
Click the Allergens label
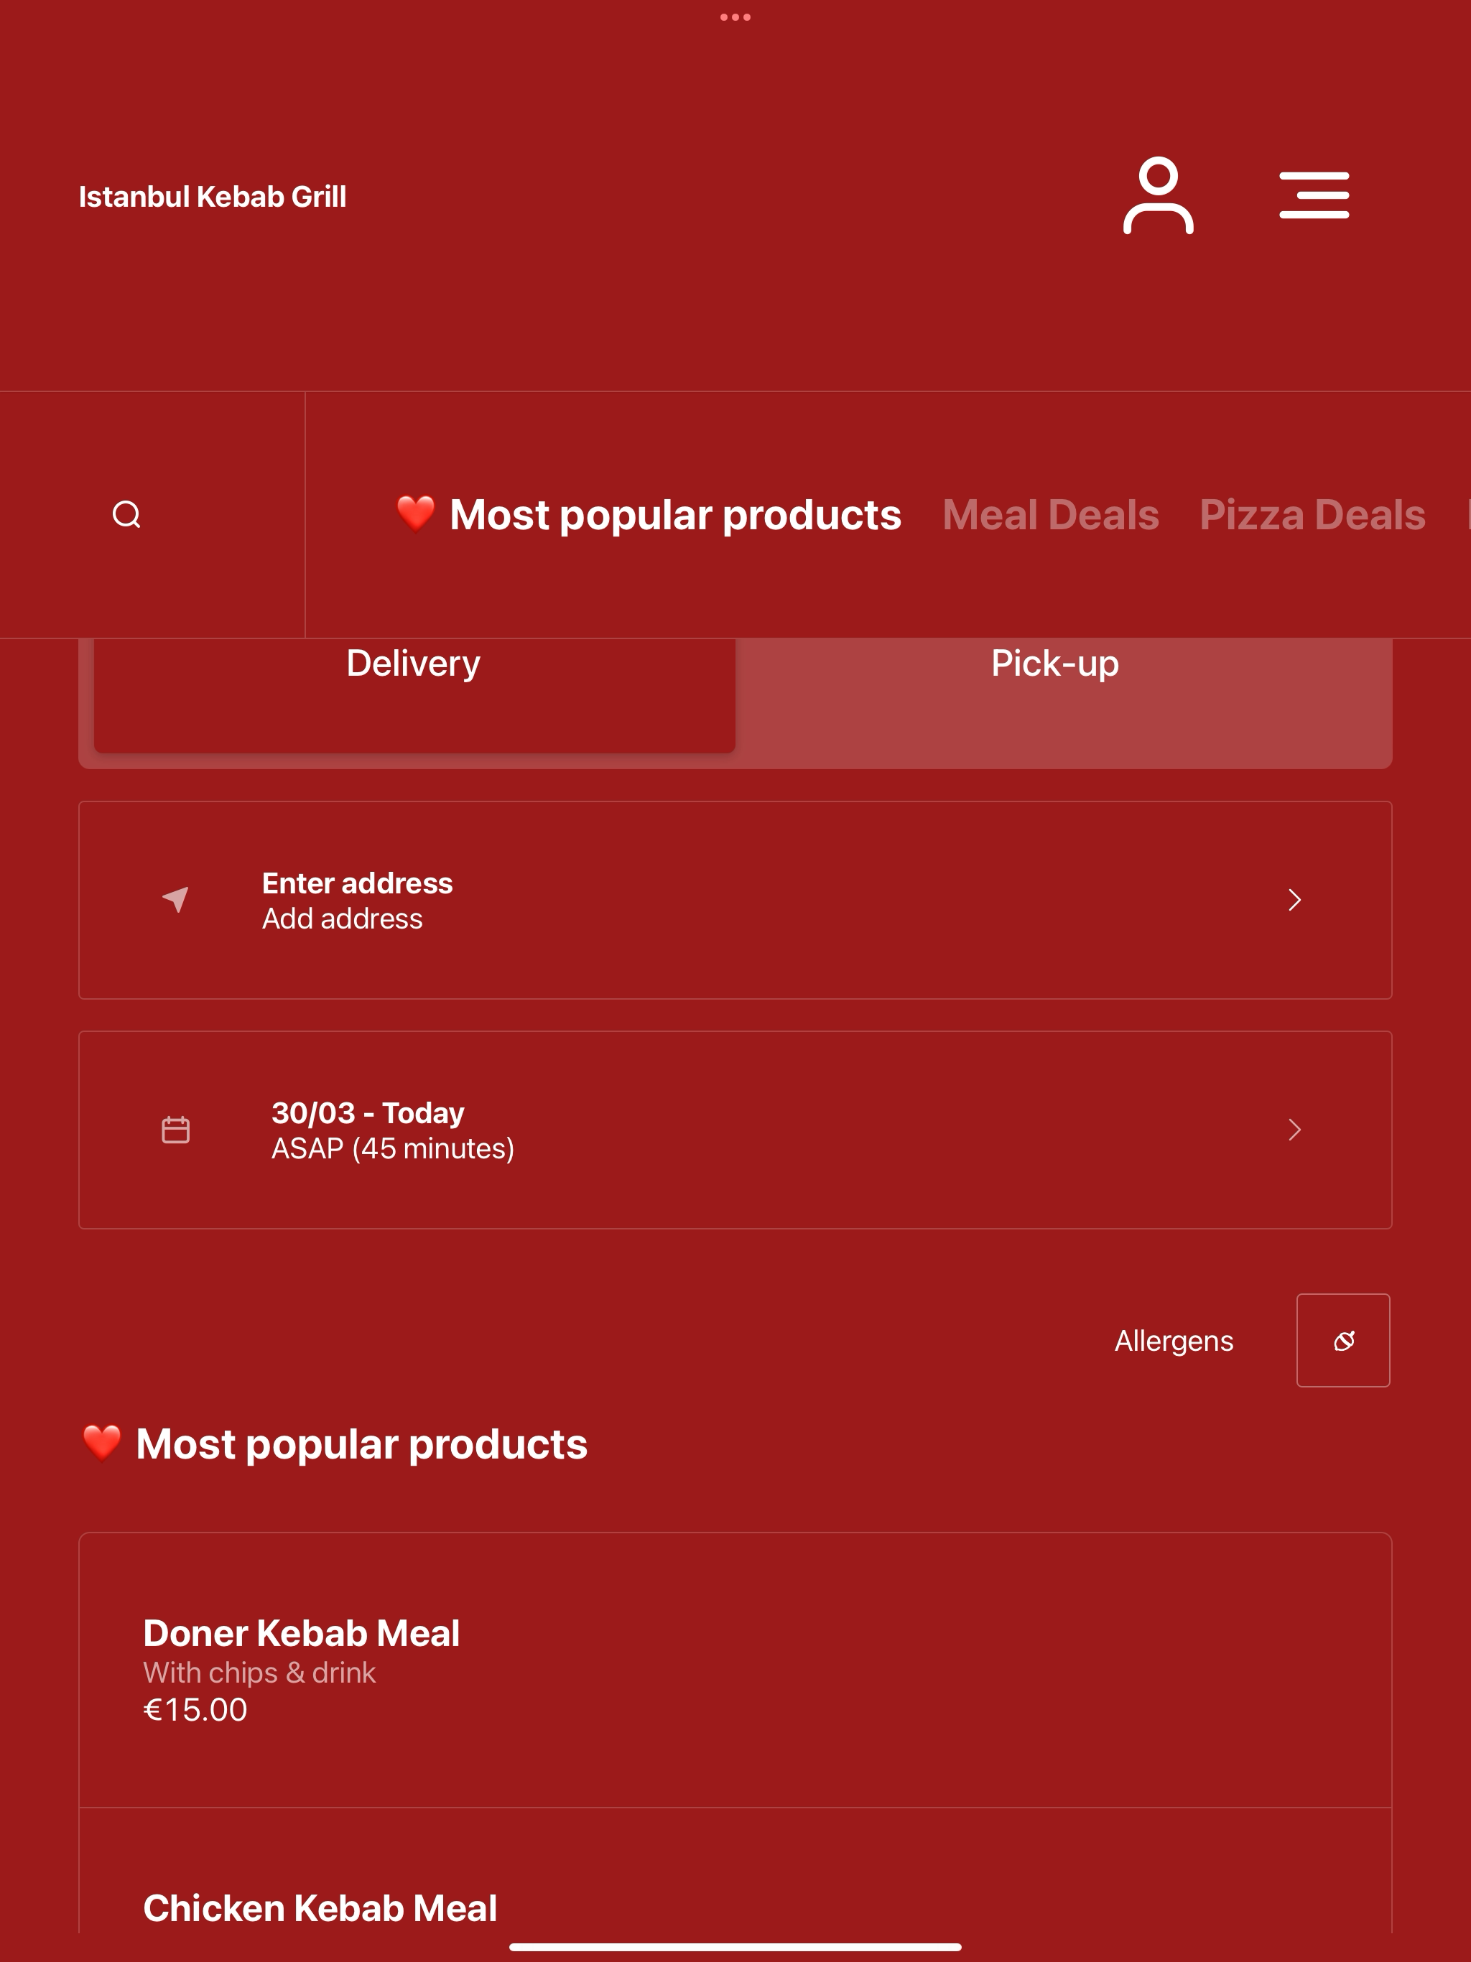click(x=1174, y=1340)
